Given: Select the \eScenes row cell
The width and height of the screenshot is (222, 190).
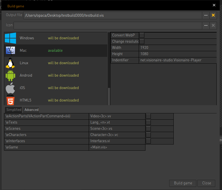Looking at the screenshot, I should coord(46,129).
